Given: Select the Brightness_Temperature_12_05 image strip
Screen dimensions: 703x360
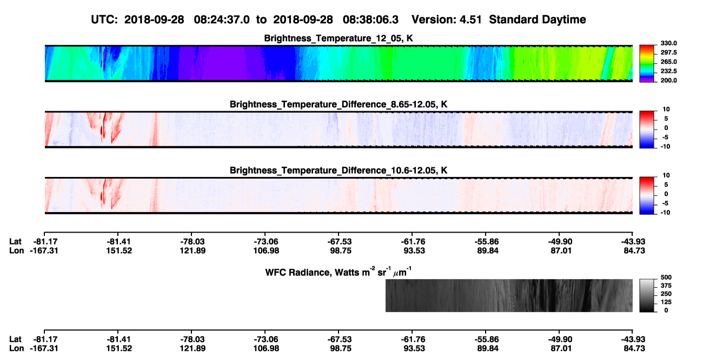Looking at the screenshot, I should (x=339, y=63).
